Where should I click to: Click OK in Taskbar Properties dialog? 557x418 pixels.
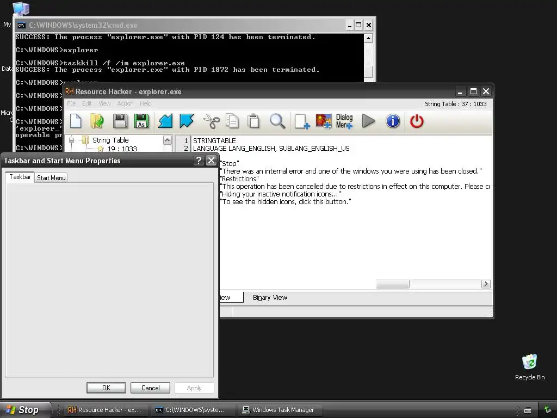tap(106, 388)
